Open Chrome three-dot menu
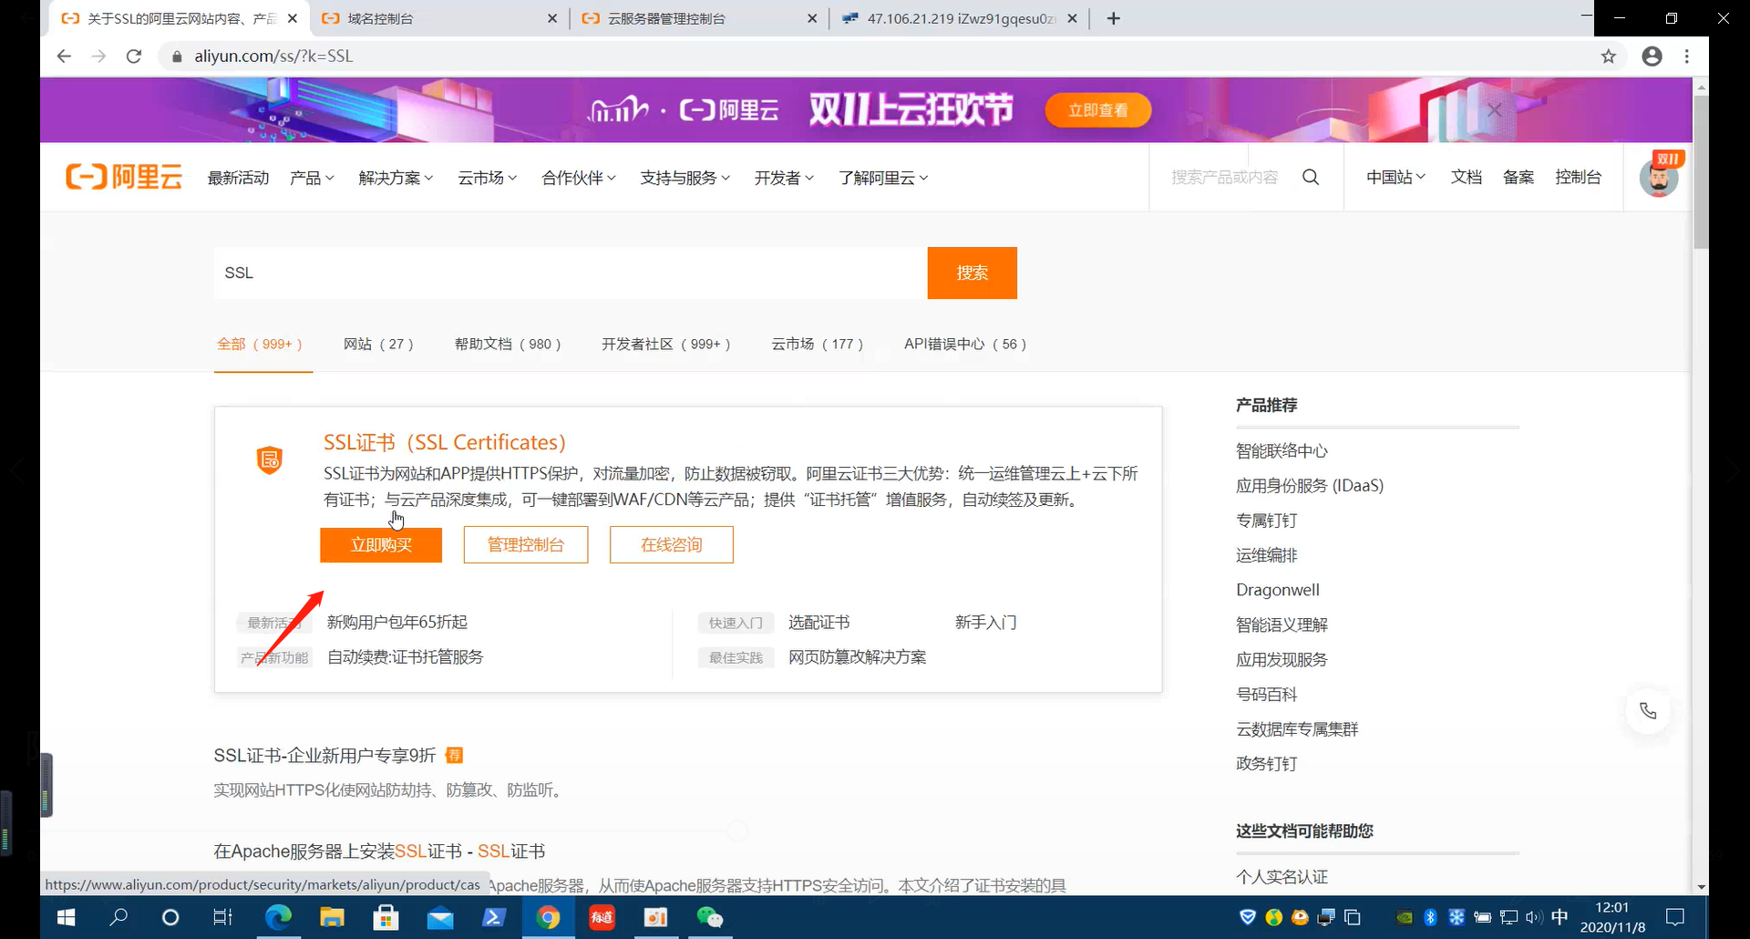1750x939 pixels. click(1687, 57)
